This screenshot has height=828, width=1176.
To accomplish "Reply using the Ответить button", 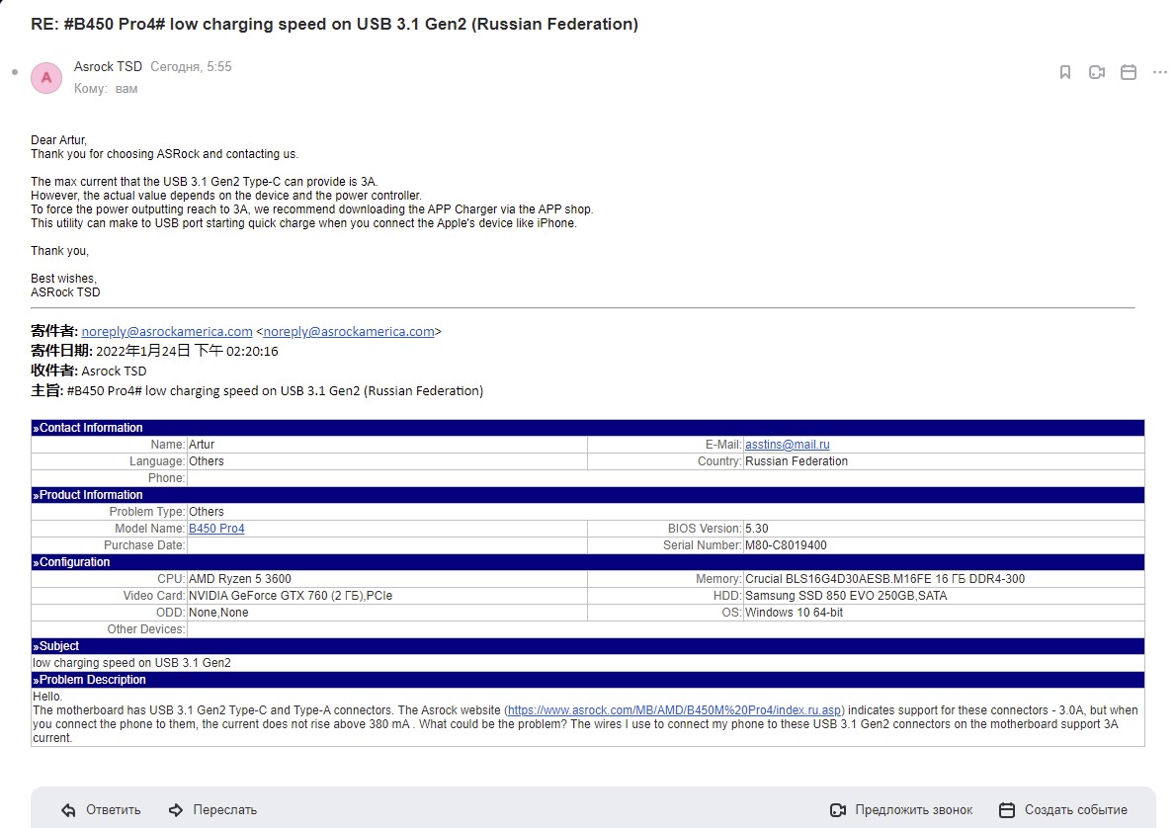I will (x=101, y=810).
